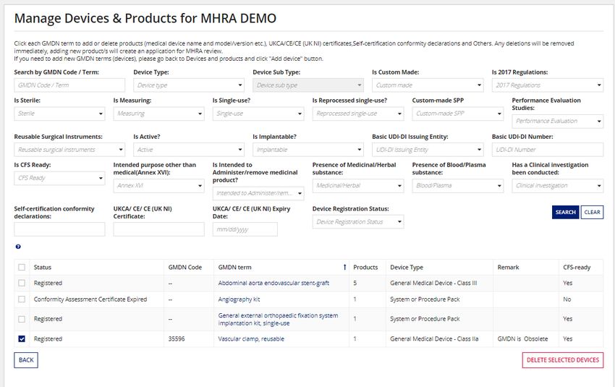The height and width of the screenshot is (387, 615).
Task: Click the GMDN term sort arrow icon
Action: (344, 267)
